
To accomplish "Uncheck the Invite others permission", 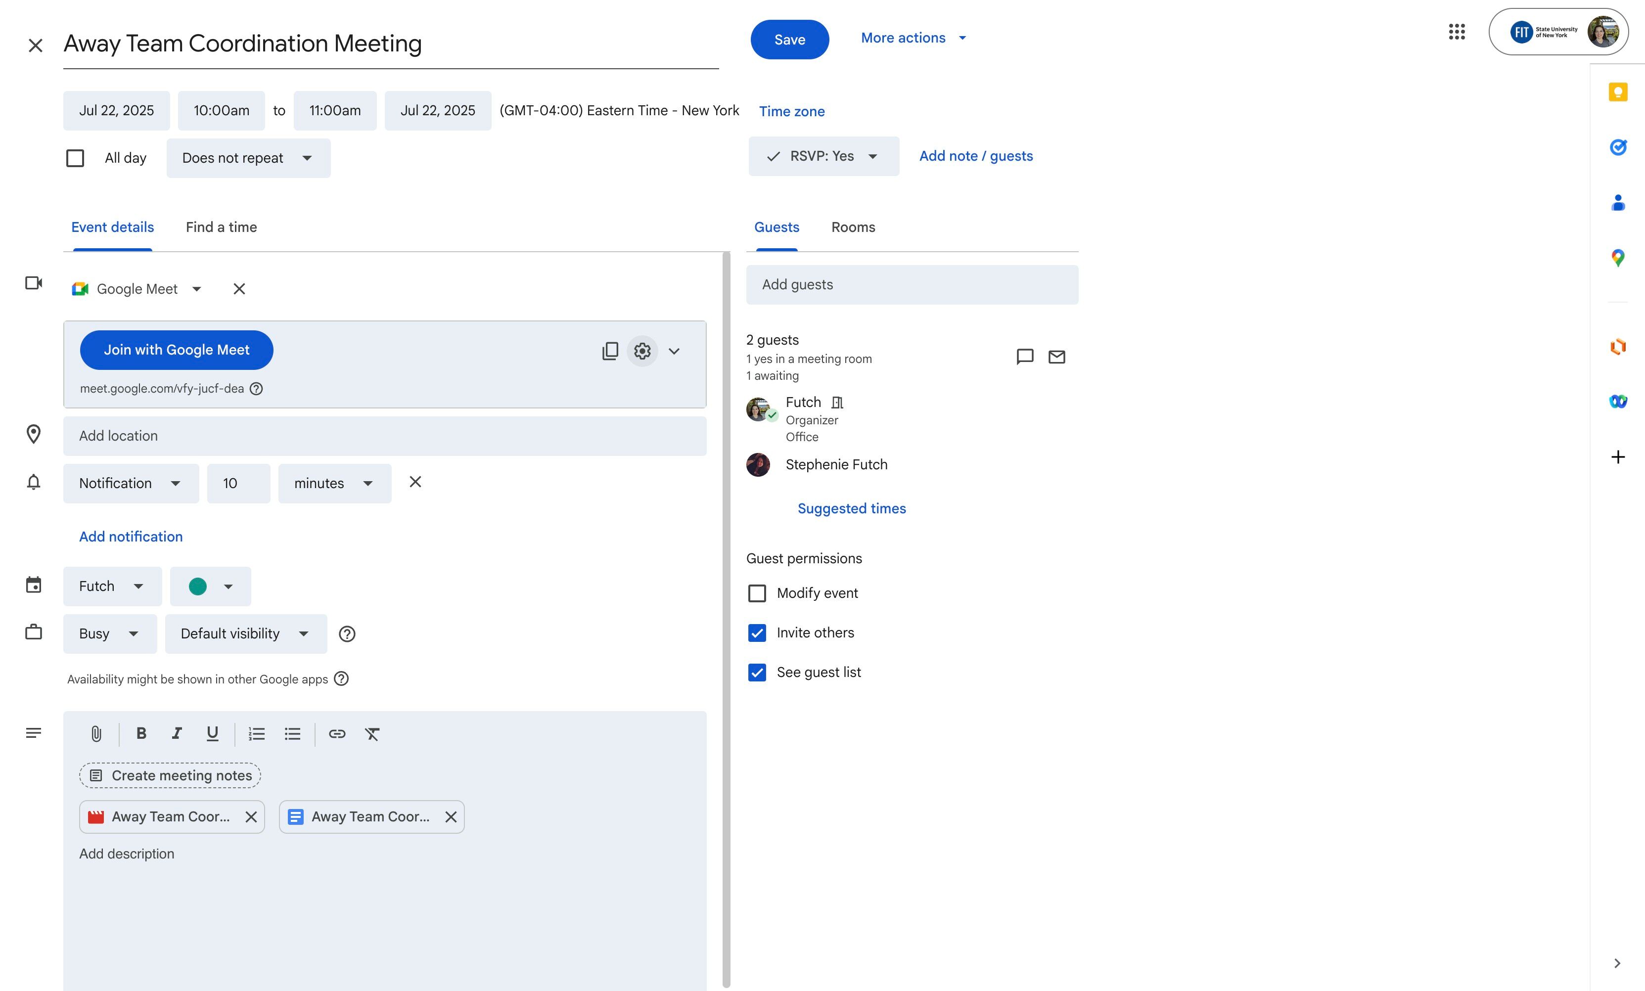I will coord(756,632).
